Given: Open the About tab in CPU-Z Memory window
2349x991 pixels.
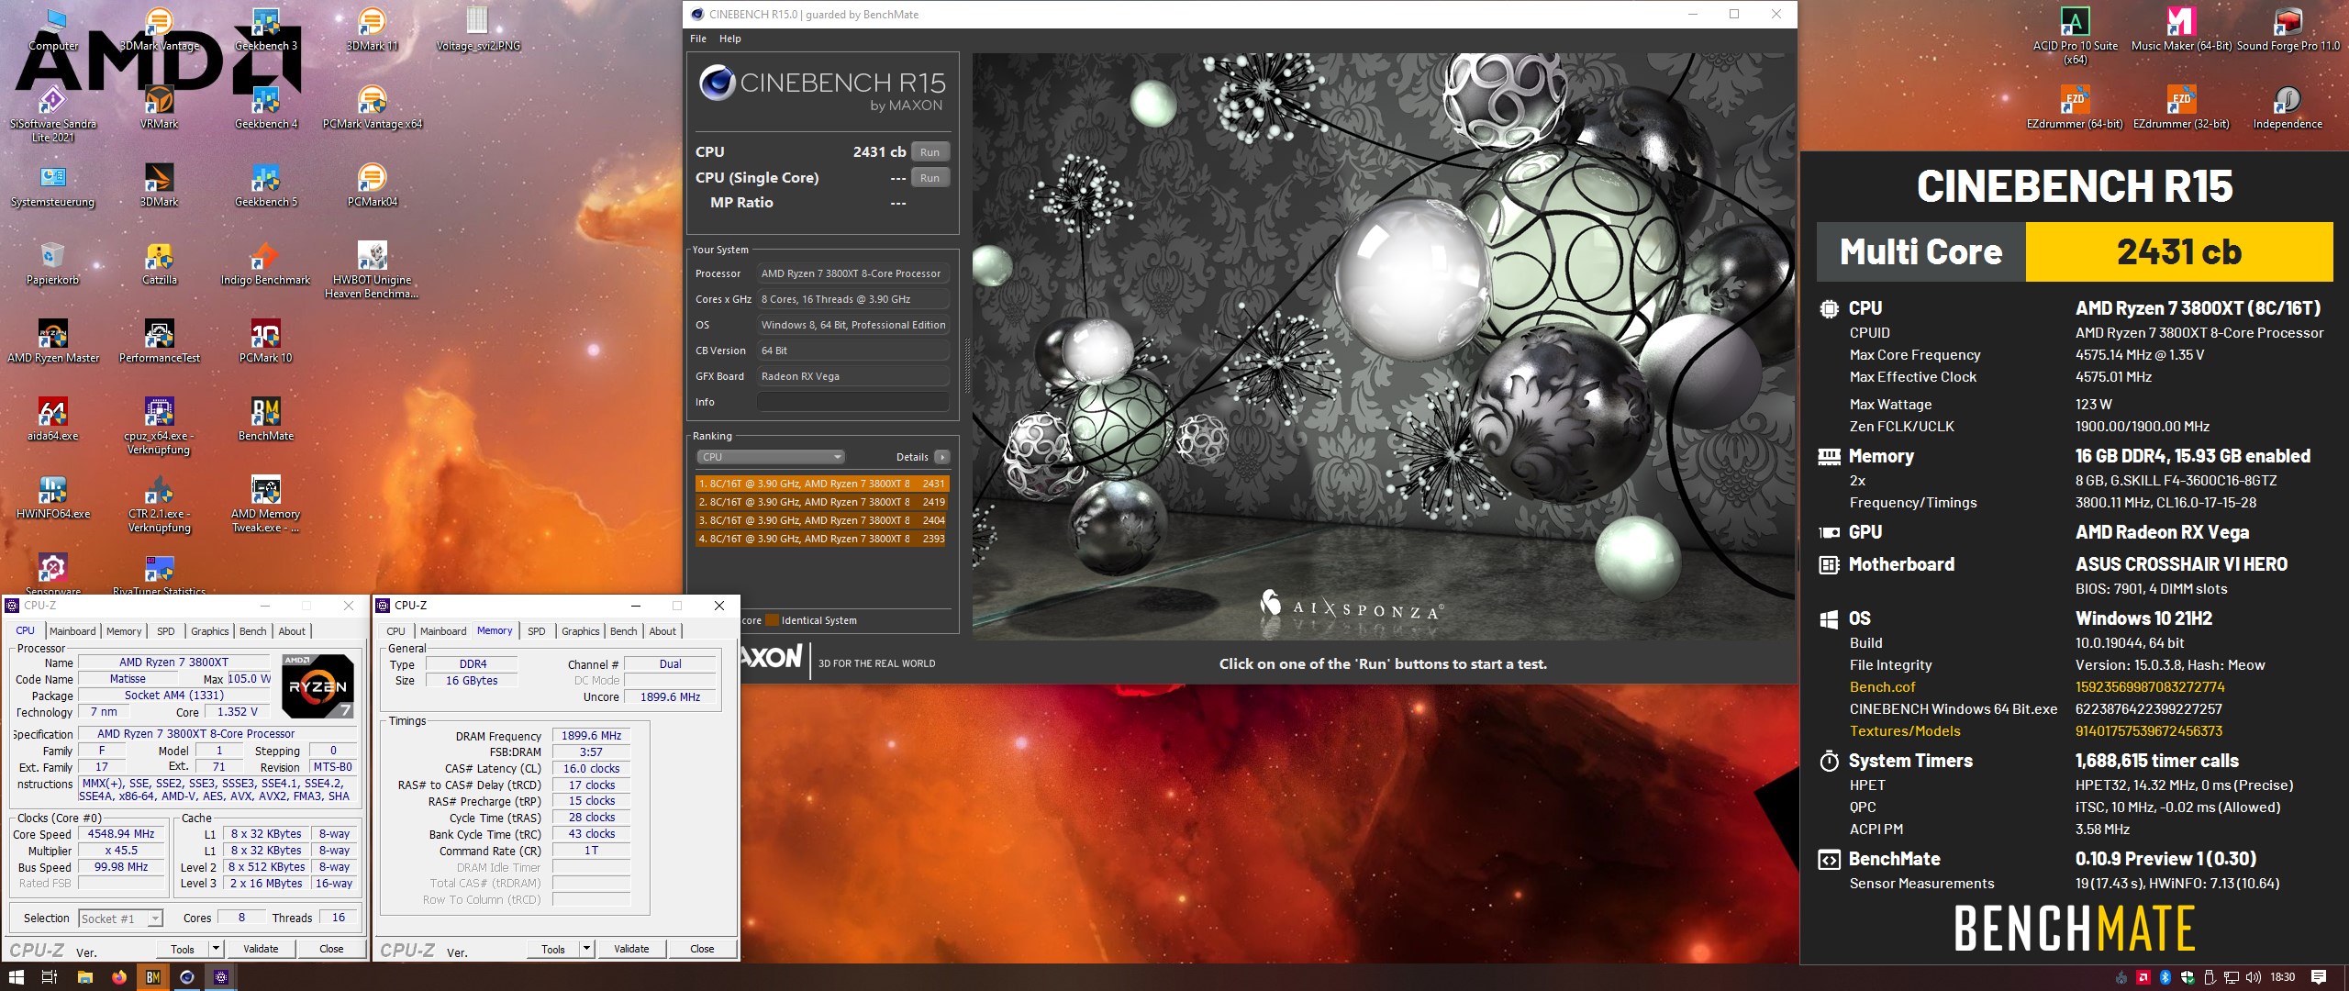Looking at the screenshot, I should (662, 631).
